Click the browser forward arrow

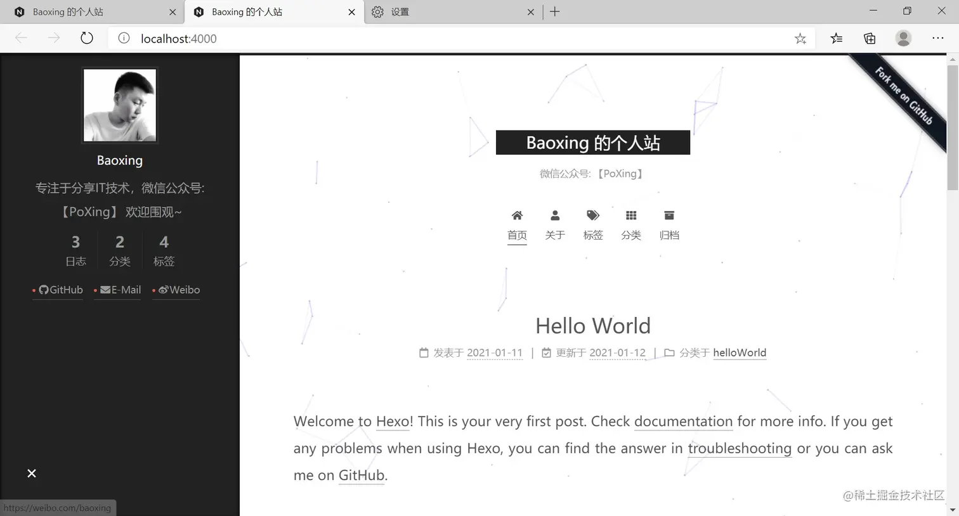pyautogui.click(x=54, y=38)
